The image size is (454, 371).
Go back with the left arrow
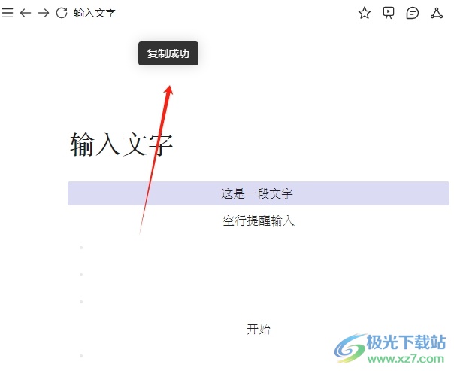click(x=26, y=13)
